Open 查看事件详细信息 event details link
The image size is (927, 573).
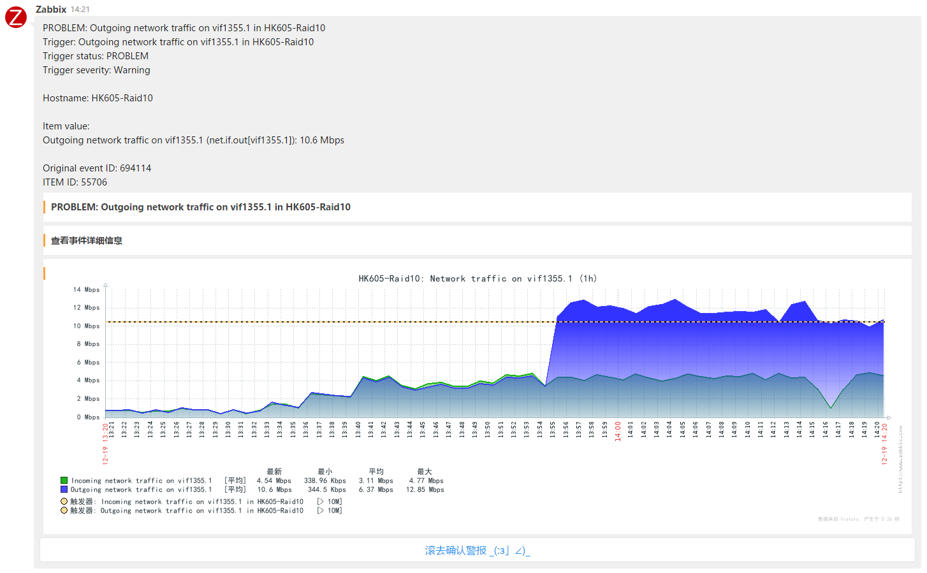(87, 240)
